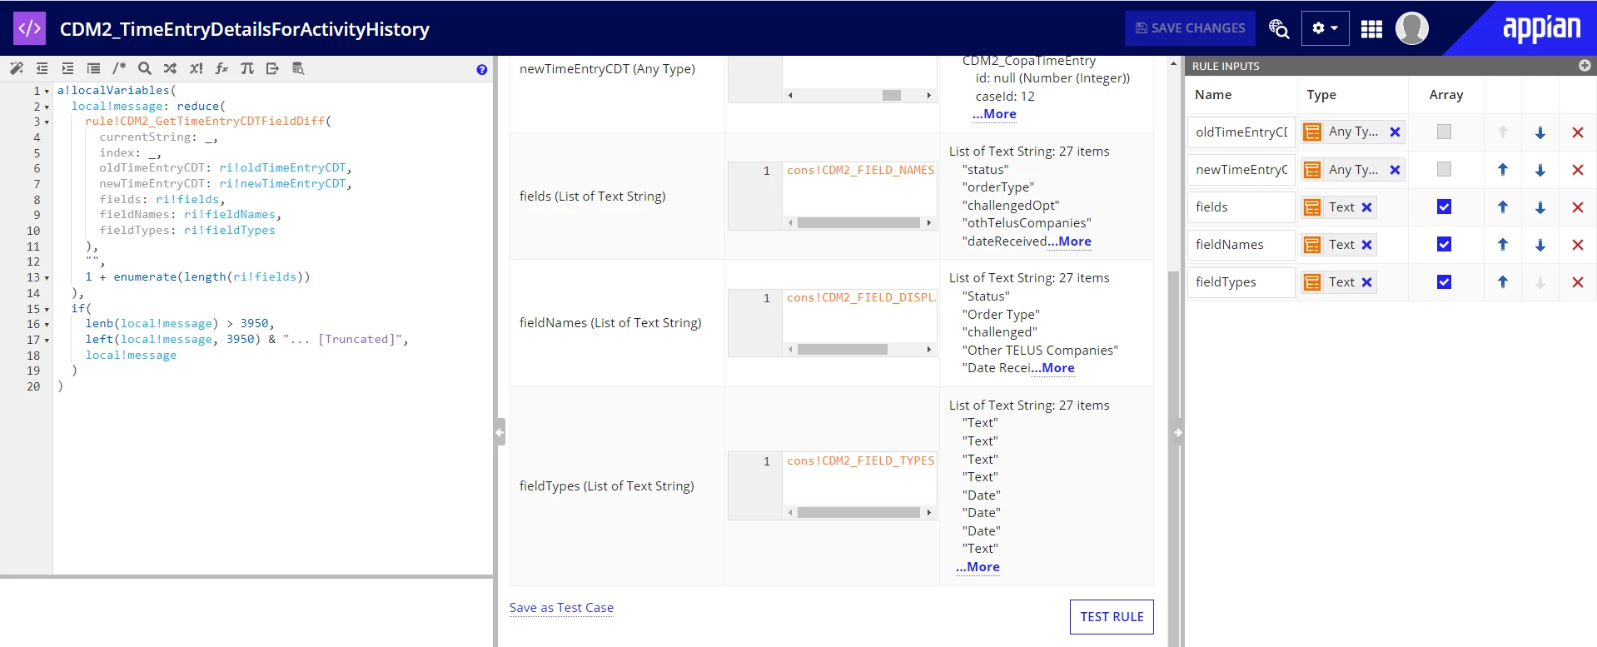Open the settings gear dropdown

[1325, 28]
